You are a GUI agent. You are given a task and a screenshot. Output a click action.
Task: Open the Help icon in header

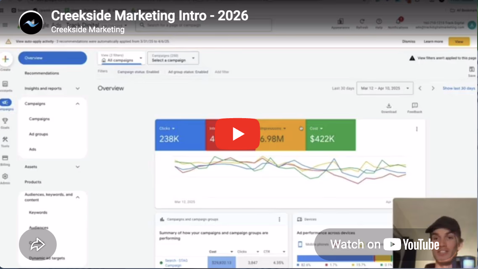[379, 22]
